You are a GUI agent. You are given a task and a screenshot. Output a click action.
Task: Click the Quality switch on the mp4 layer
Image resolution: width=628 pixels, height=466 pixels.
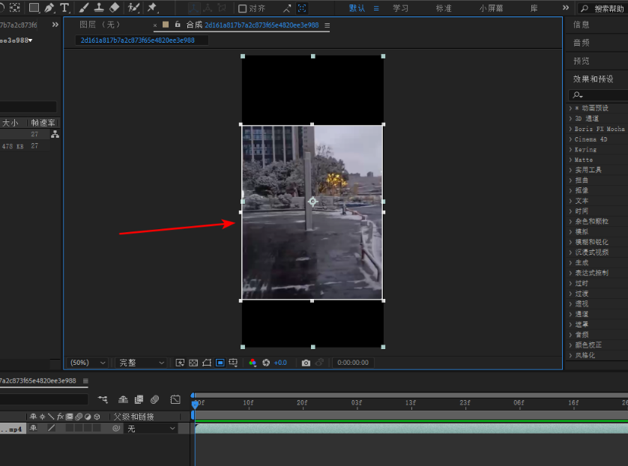coord(51,428)
